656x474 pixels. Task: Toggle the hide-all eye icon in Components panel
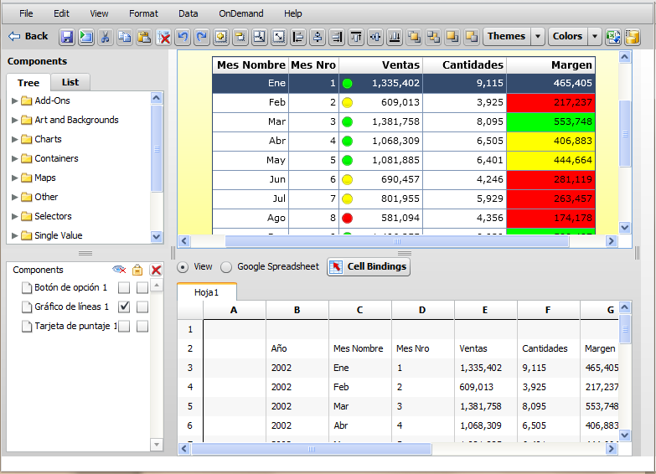(119, 270)
